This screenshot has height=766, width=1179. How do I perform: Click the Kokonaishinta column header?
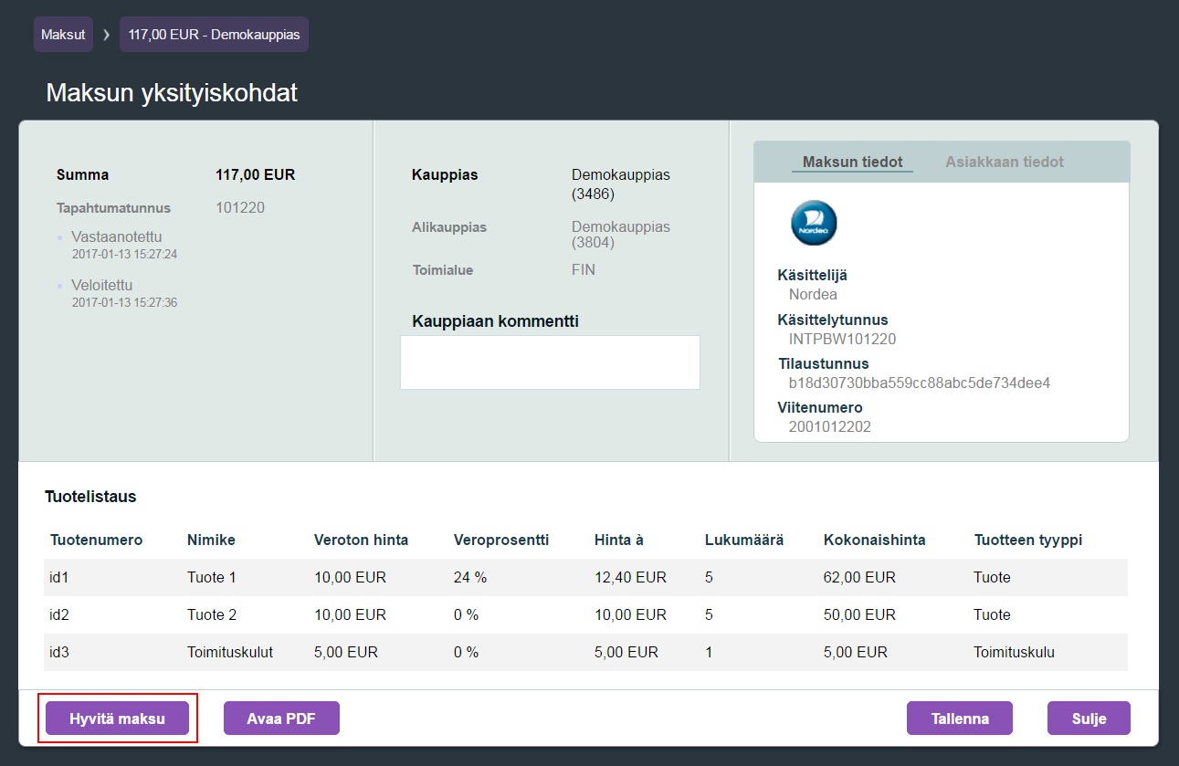pos(874,540)
